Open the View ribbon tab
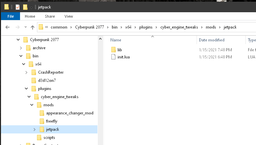Image resolution: width=256 pixels, height=145 pixels. pos(69,16)
